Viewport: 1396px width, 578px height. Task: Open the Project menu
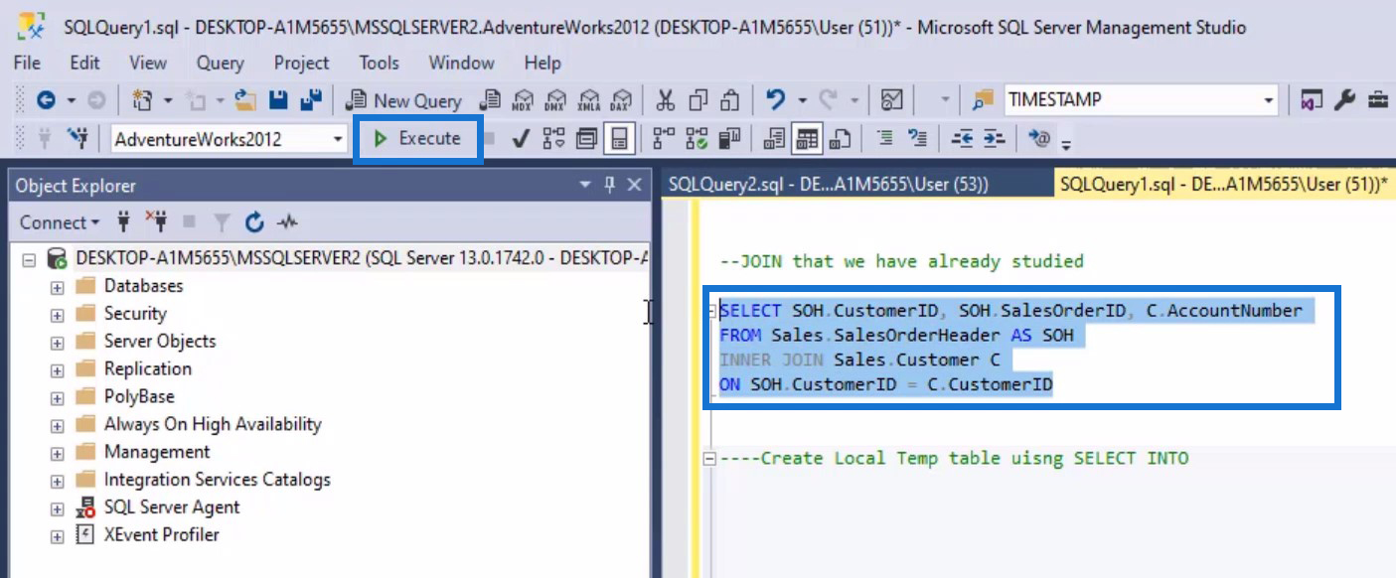pos(301,63)
